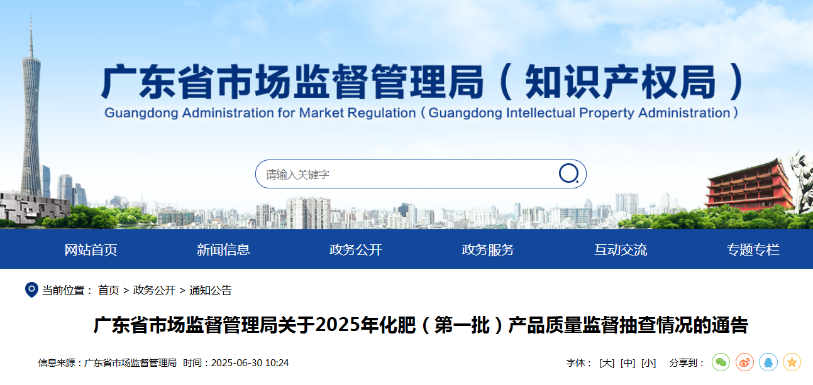
Task: Open the 专题专栏 navigation tab
Action: 753,249
